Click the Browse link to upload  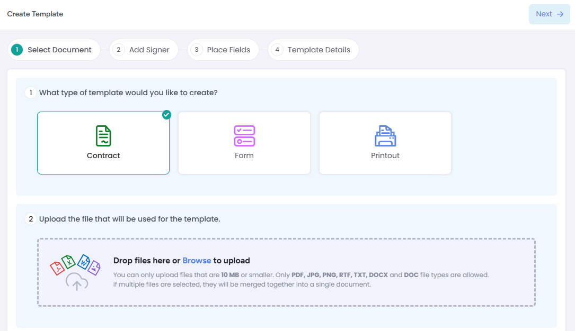click(x=197, y=260)
